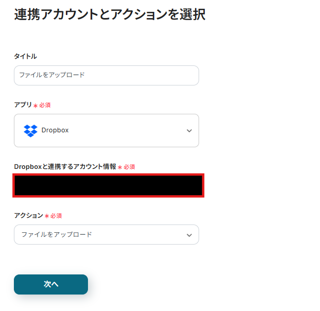Click the red asterisk next to アカウント情報
The height and width of the screenshot is (311, 320).
120,167
